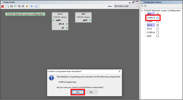
Task: Click the Configuration Options panel document icon
Action: point(142,2)
